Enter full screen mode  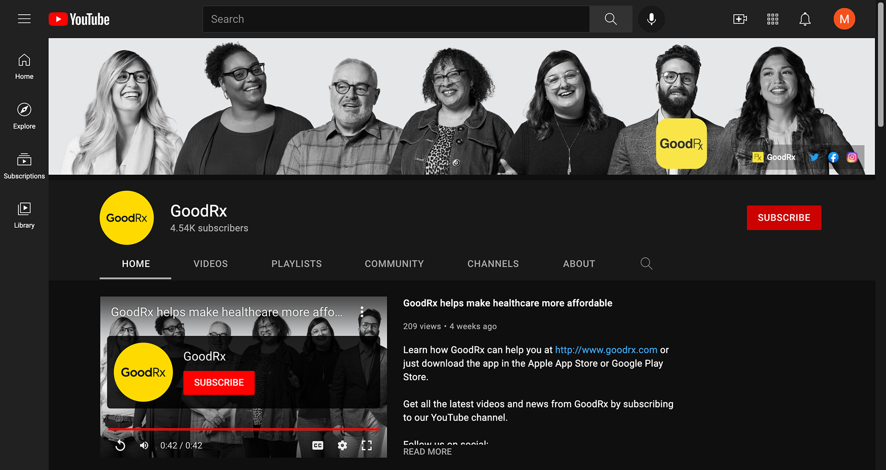(x=367, y=445)
